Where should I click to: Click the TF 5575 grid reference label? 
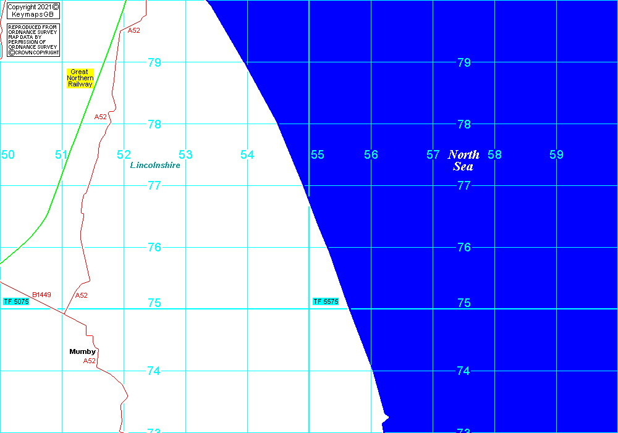tap(326, 301)
